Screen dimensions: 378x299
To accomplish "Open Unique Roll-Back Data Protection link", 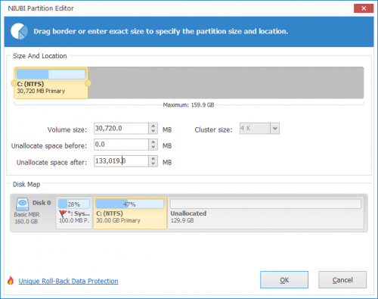I will coord(68,281).
